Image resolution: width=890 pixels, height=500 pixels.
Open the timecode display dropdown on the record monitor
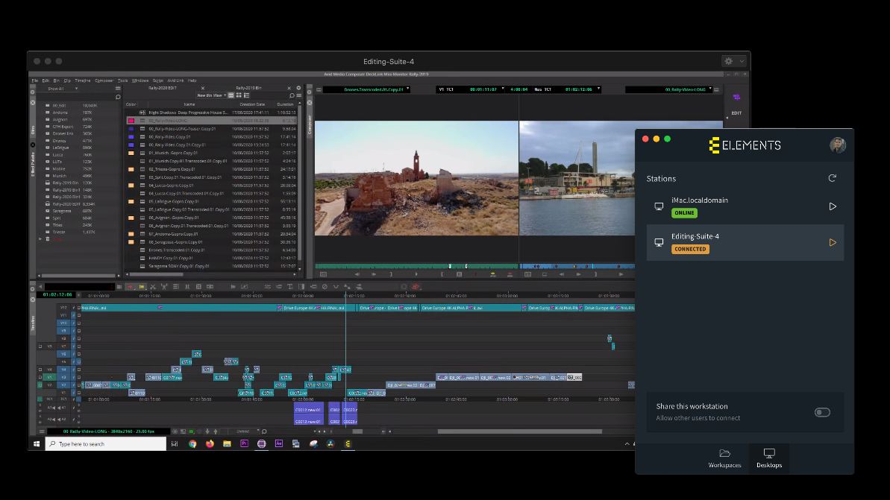click(598, 89)
